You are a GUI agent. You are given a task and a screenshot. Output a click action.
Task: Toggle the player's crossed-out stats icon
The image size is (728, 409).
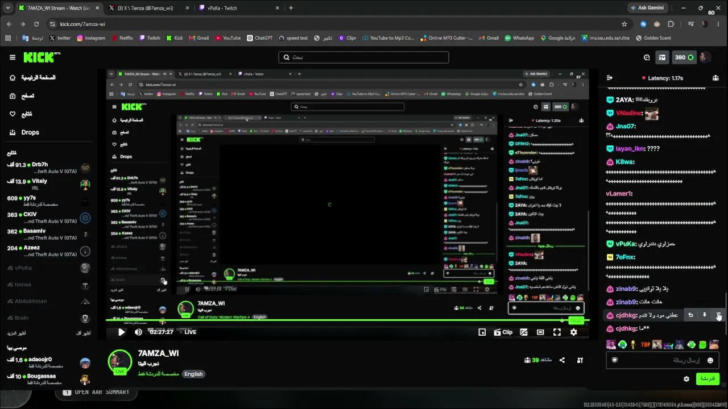point(524,332)
